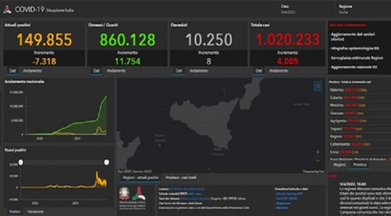Click left handle of Nuovi positivi range

(21, 163)
